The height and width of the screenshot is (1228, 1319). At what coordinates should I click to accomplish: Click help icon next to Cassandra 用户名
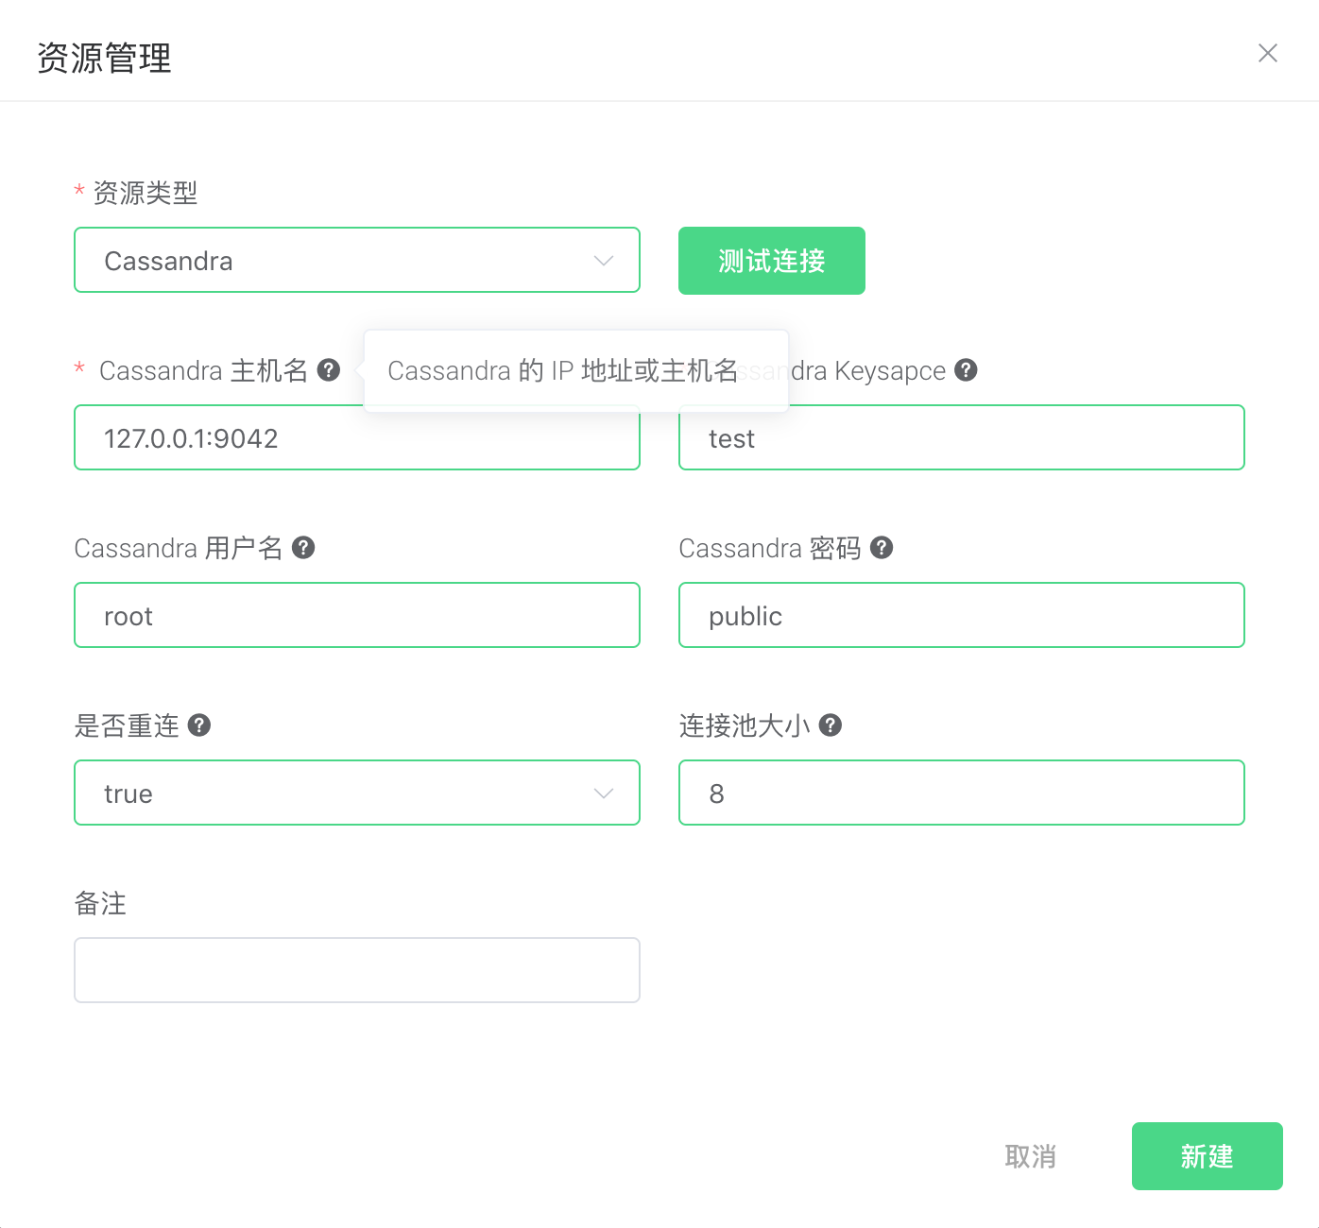tap(303, 548)
